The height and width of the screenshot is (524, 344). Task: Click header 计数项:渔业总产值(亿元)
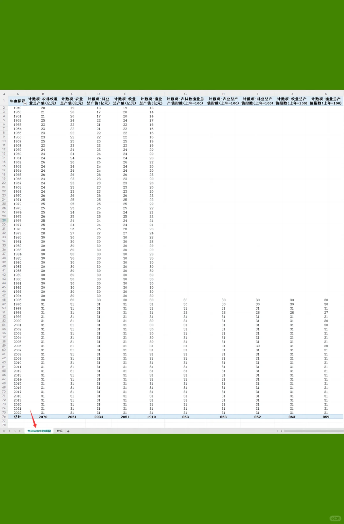click(151, 101)
